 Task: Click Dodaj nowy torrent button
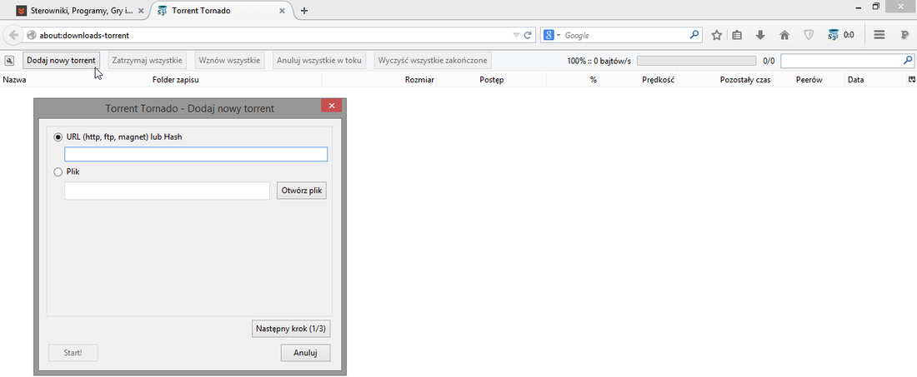pyautogui.click(x=62, y=60)
